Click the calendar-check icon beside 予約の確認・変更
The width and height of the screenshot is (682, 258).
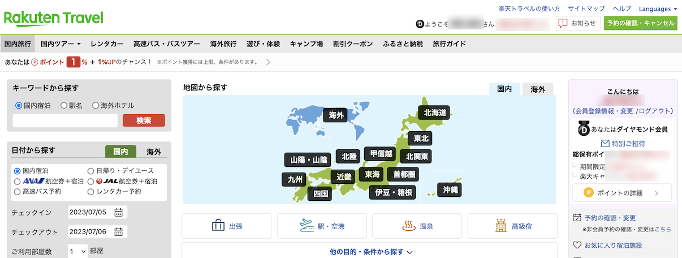(577, 217)
